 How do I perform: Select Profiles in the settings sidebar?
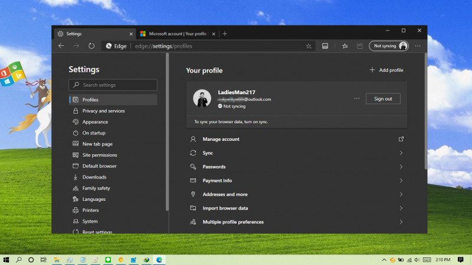(x=113, y=100)
